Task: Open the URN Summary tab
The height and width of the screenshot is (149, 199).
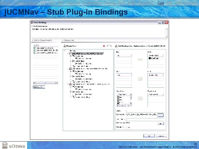Action: click(186, 3)
